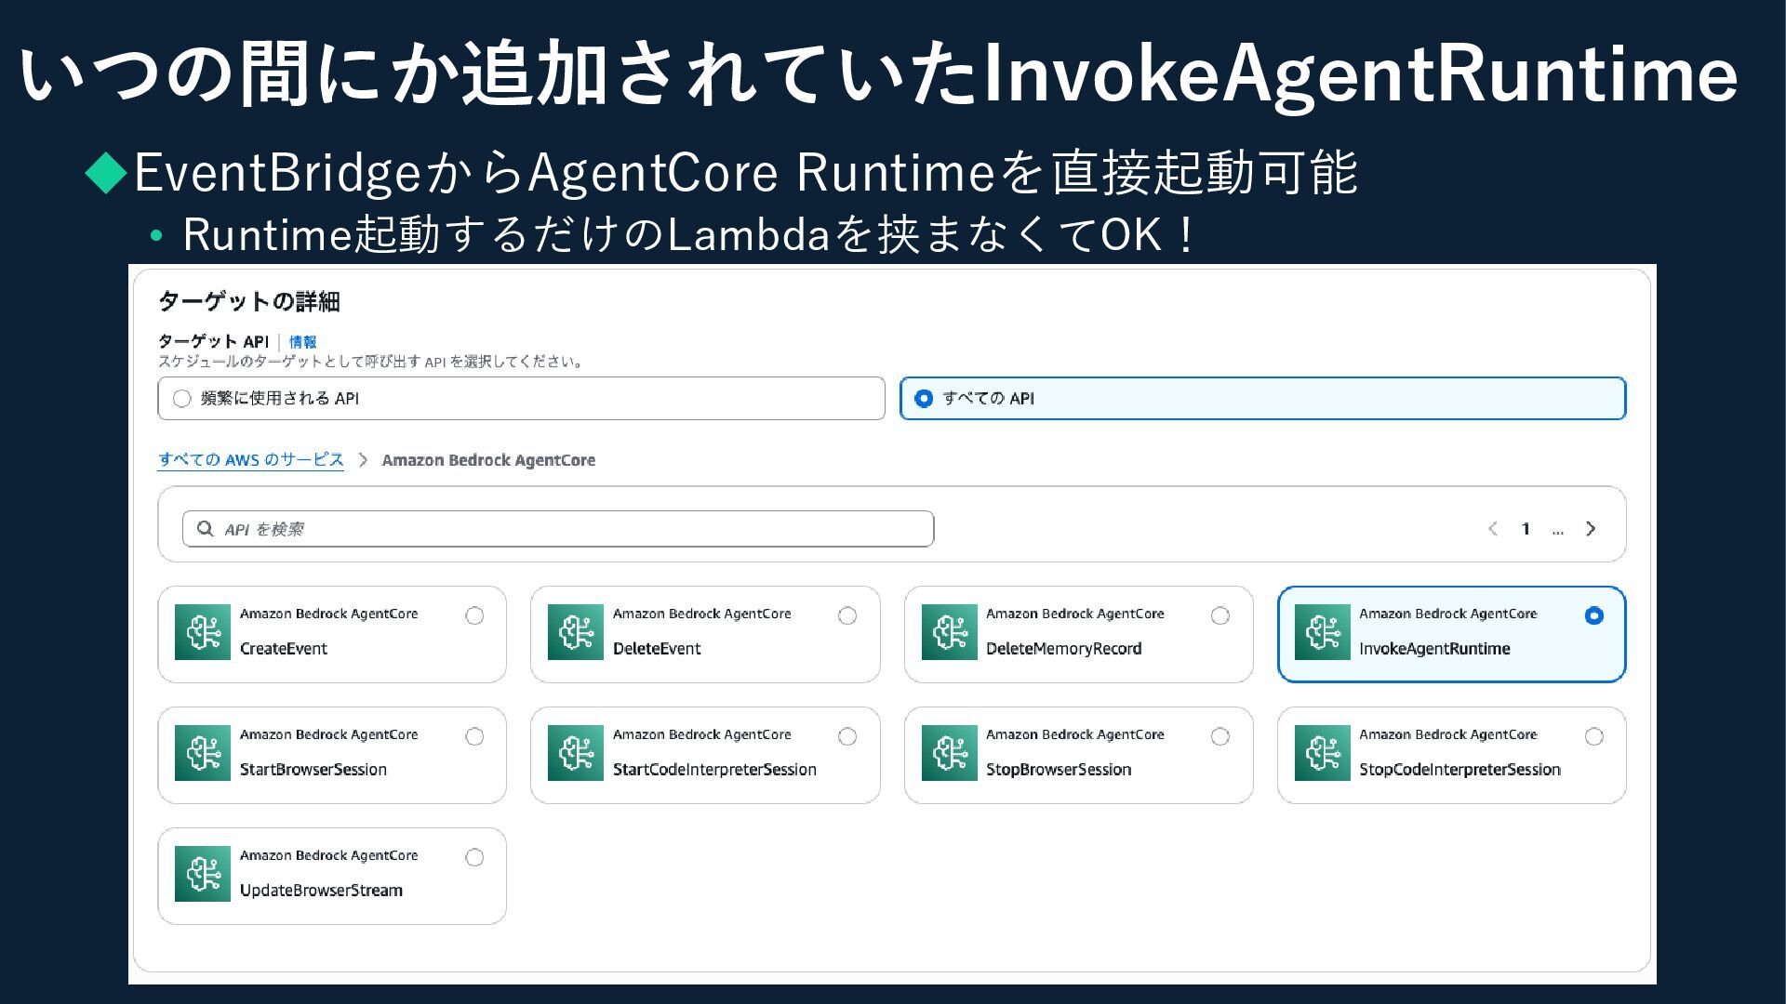Open the すべての AWS のサービス breadcrumb link
This screenshot has height=1004, width=1786.
tap(250, 460)
